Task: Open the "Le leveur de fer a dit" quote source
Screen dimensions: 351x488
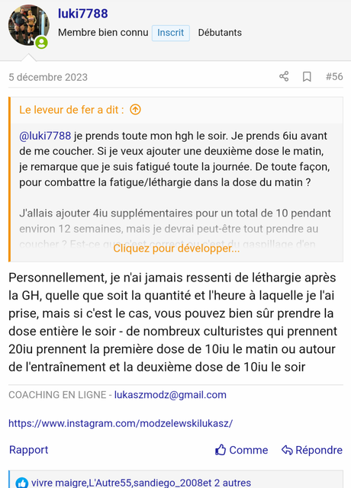Action: pyautogui.click(x=72, y=110)
